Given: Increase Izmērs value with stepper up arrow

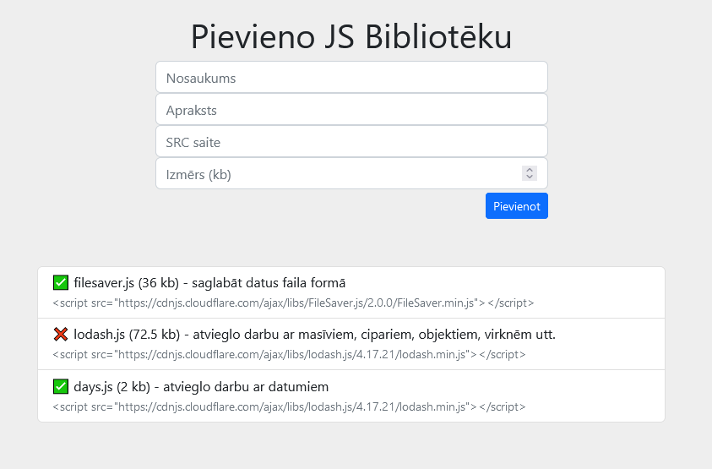Looking at the screenshot, I should [x=530, y=170].
